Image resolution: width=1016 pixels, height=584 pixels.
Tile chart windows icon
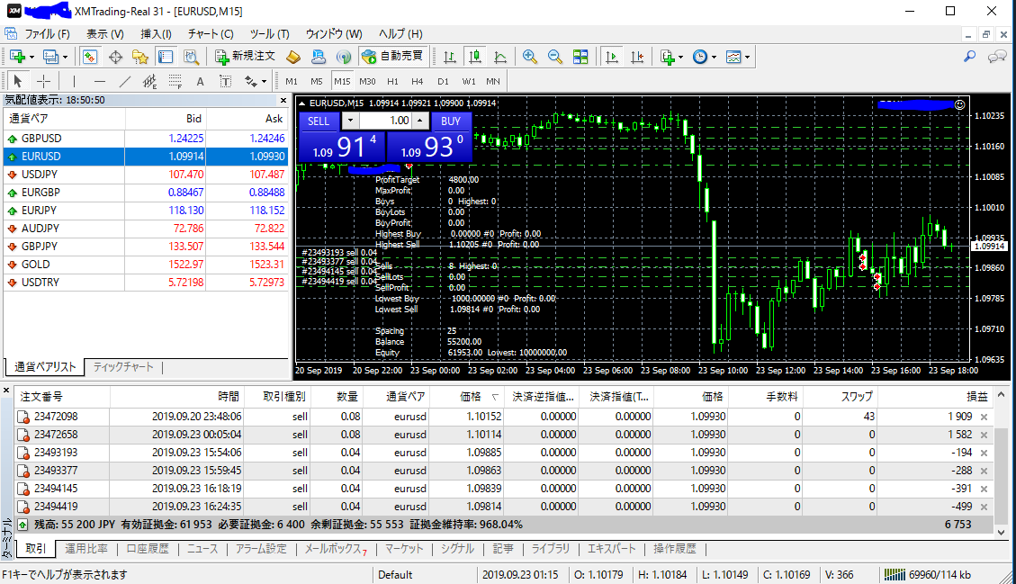tap(580, 57)
